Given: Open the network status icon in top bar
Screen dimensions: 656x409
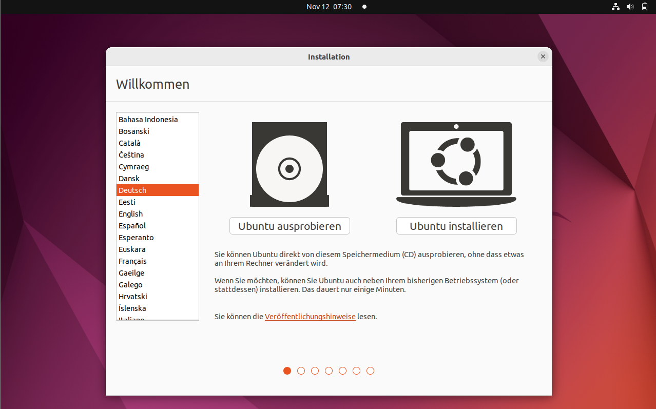Looking at the screenshot, I should (x=615, y=7).
